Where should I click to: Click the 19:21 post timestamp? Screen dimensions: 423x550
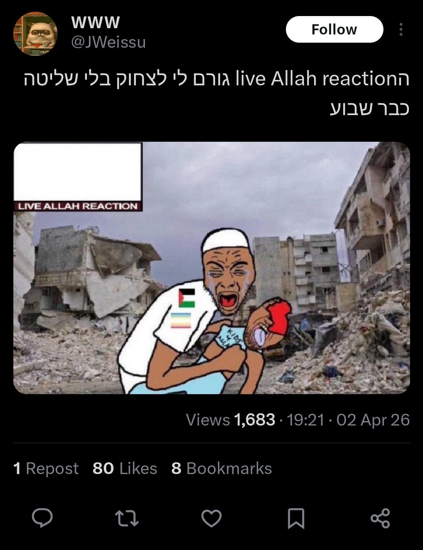(305, 420)
